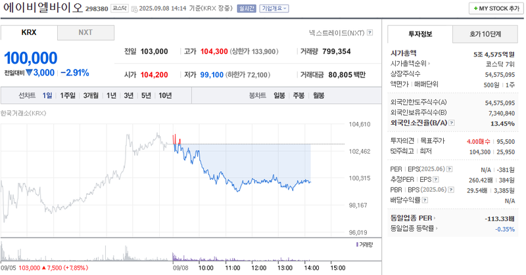Click the 100,000 current price
Image resolution: width=526 pixels, height=275 pixels.
point(31,58)
